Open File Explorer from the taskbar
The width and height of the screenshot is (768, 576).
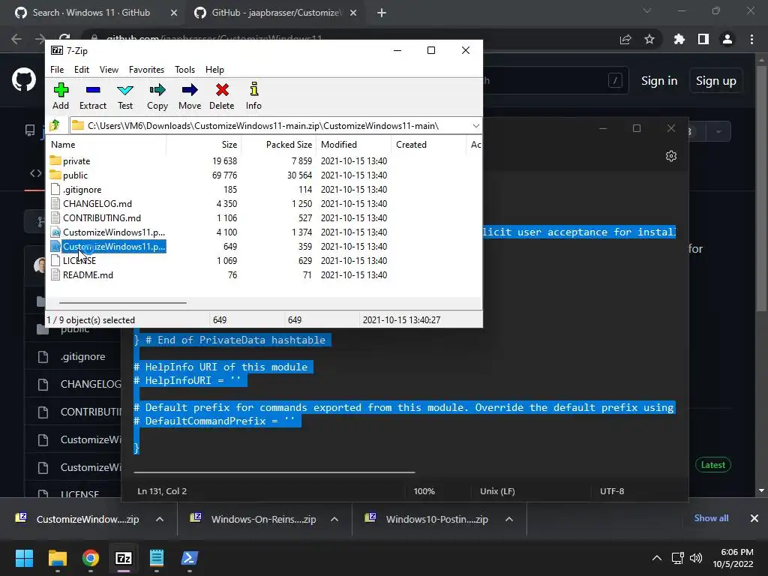click(57, 558)
